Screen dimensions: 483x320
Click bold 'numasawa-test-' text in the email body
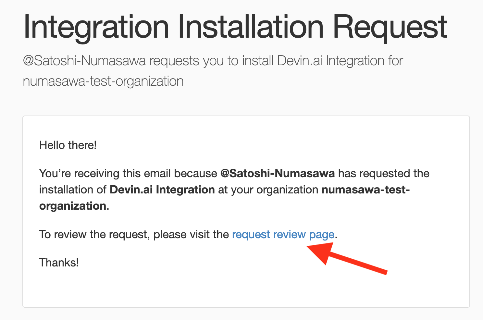(x=365, y=190)
